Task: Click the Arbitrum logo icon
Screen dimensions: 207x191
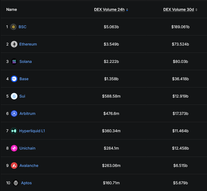Action: 14,114
